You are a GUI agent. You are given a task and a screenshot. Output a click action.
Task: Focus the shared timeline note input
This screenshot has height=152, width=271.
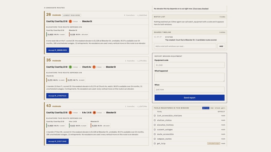(x=185, y=46)
